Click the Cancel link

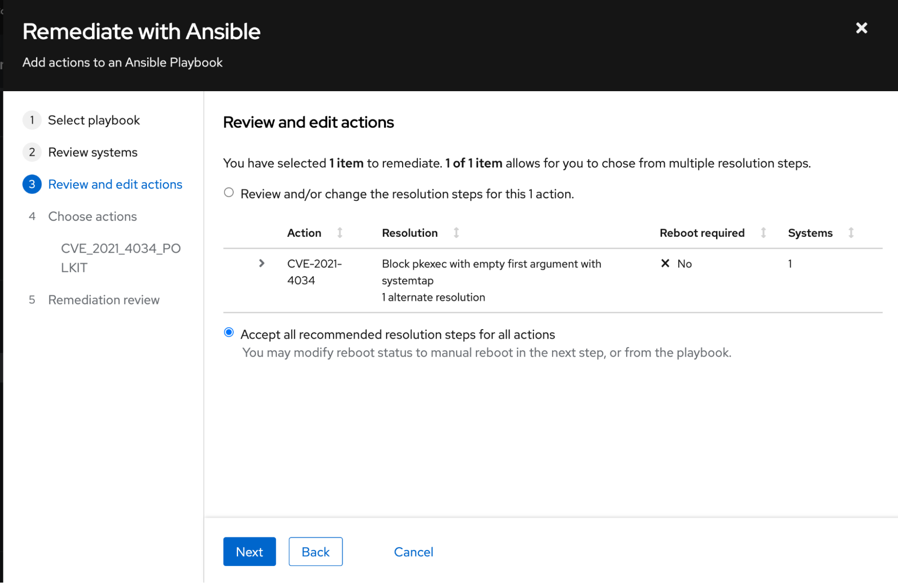coord(413,552)
